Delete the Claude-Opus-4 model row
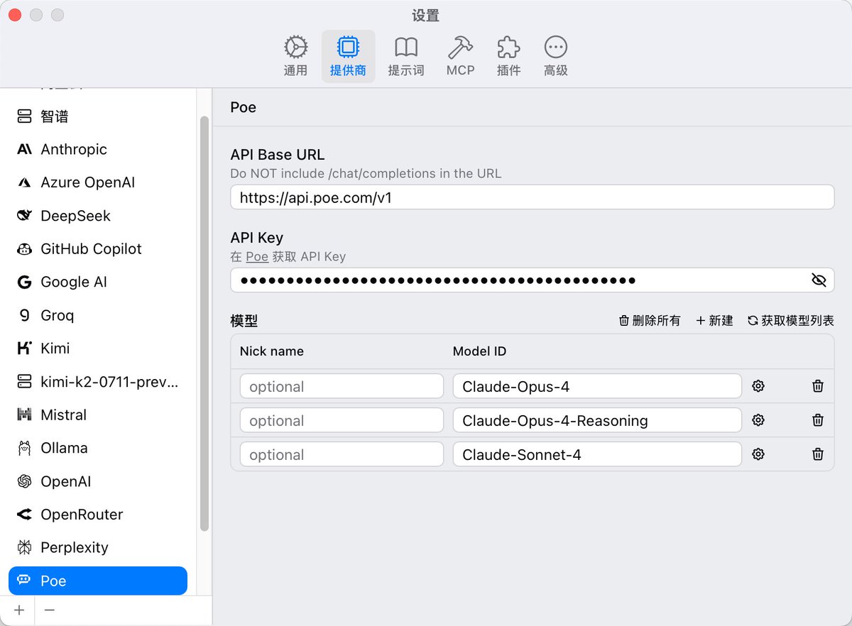Viewport: 852px width, 626px height. click(x=818, y=386)
